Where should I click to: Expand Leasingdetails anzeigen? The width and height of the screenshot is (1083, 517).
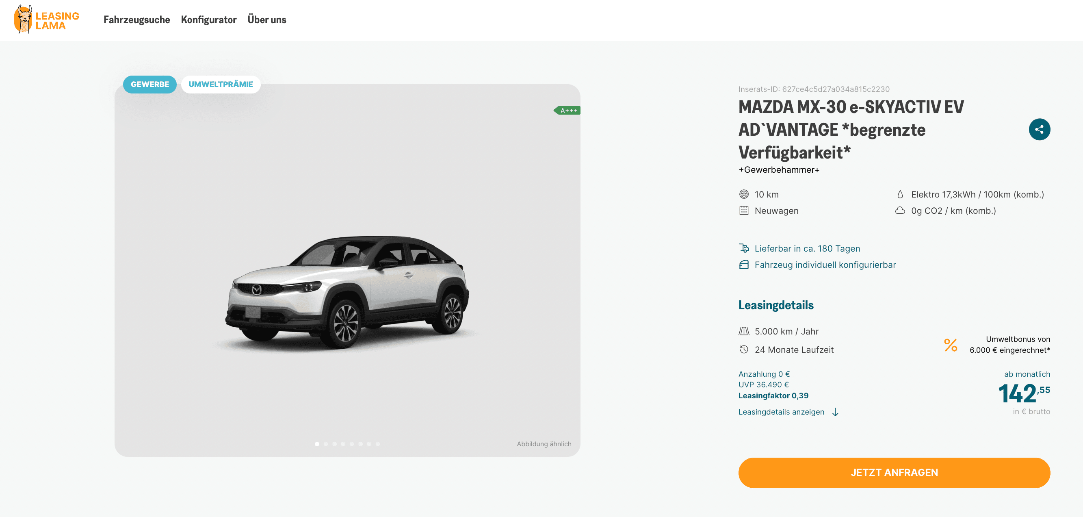pyautogui.click(x=781, y=412)
